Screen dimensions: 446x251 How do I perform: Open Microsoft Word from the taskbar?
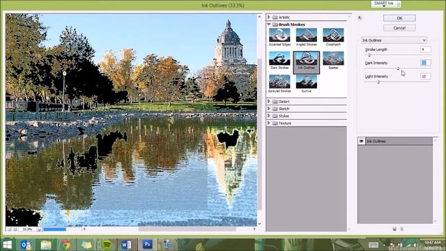[x=126, y=245]
